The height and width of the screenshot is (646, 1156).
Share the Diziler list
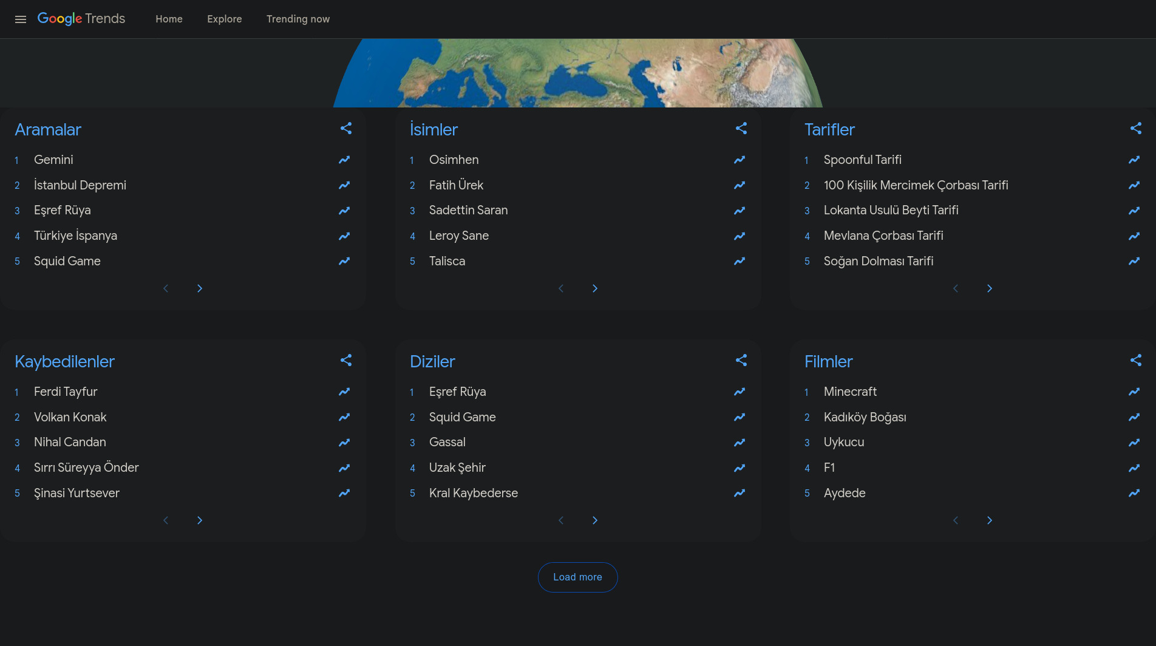click(741, 360)
